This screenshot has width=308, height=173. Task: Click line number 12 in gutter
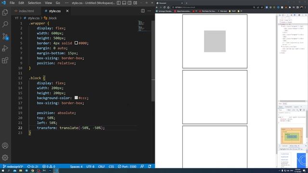20,78
